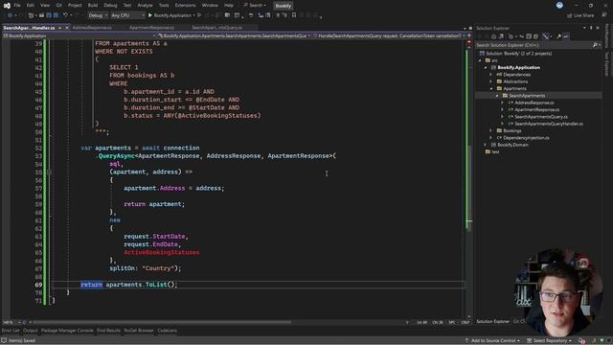Click the Visual Studio logo icon
Viewport: 613px width, 345px height.
point(7,6)
